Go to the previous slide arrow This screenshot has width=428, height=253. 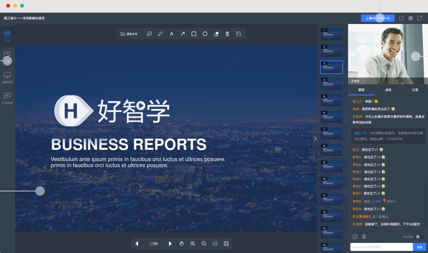(x=137, y=244)
